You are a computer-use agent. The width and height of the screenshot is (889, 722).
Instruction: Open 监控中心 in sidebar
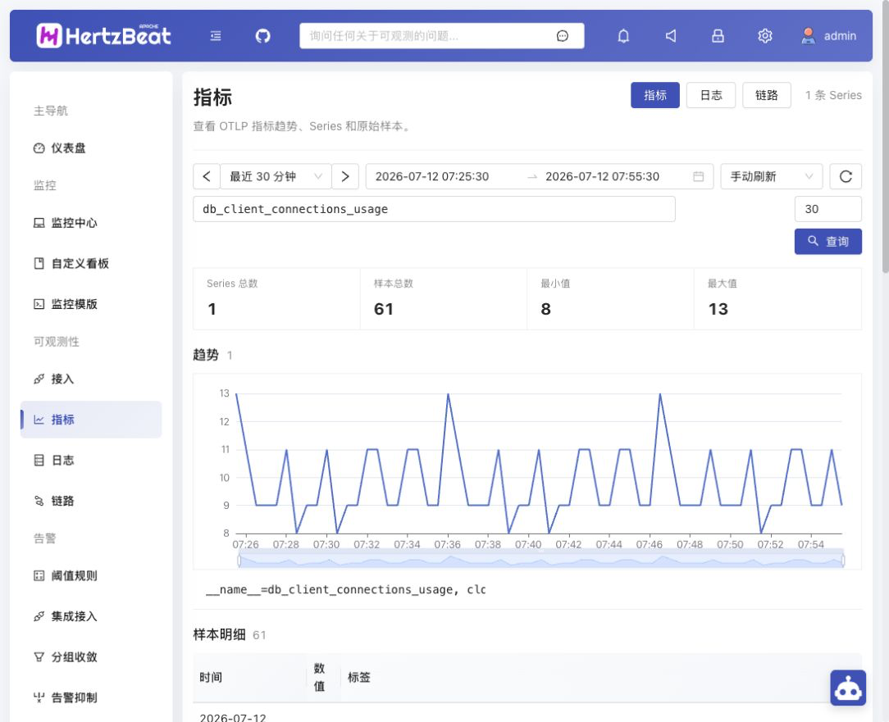pos(91,223)
